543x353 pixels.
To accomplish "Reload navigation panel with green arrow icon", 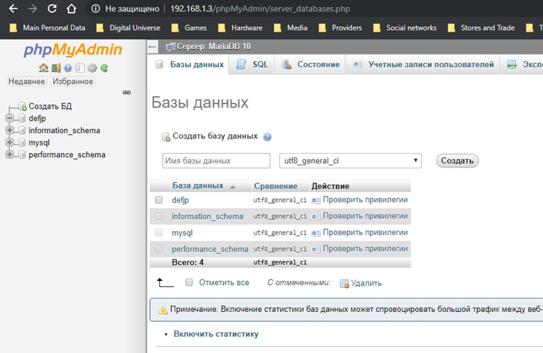I will (x=104, y=68).
